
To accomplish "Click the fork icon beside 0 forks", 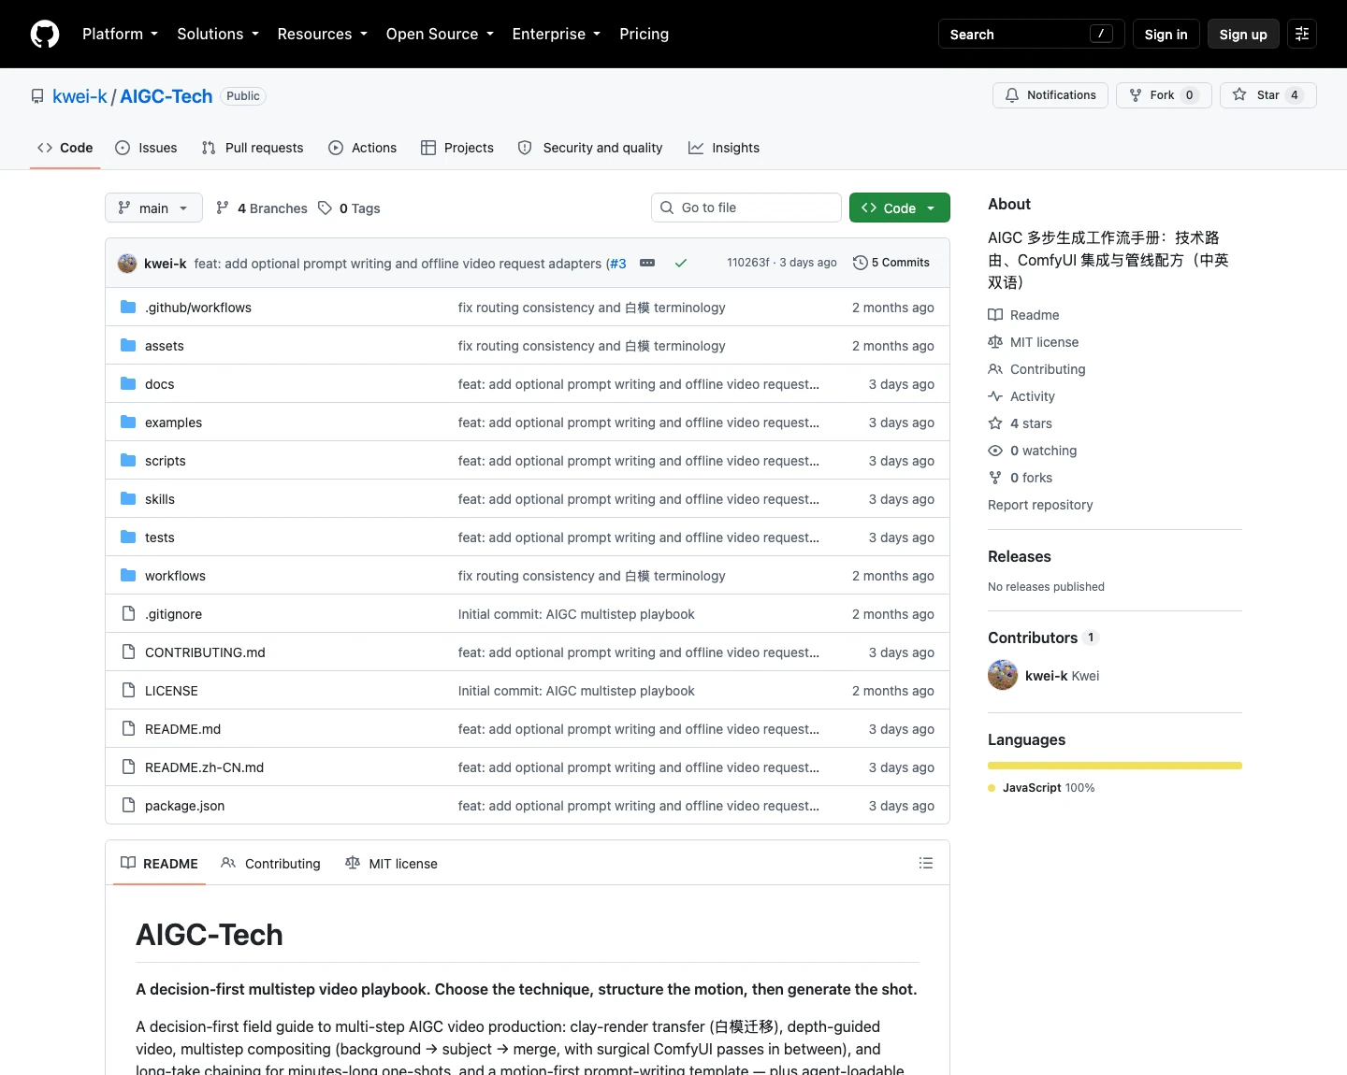I will tap(995, 478).
